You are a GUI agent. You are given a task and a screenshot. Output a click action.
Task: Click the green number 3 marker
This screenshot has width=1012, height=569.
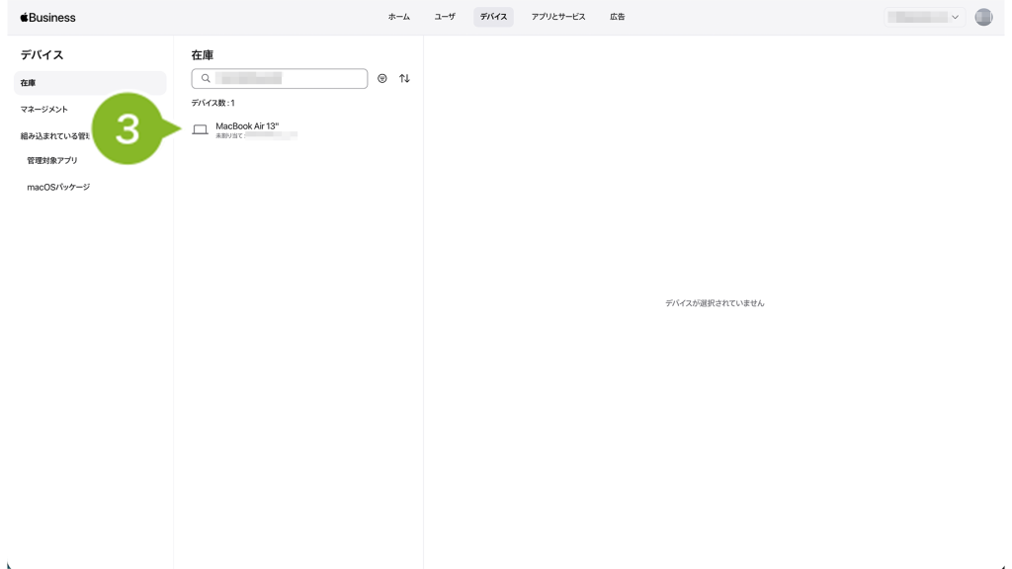128,128
